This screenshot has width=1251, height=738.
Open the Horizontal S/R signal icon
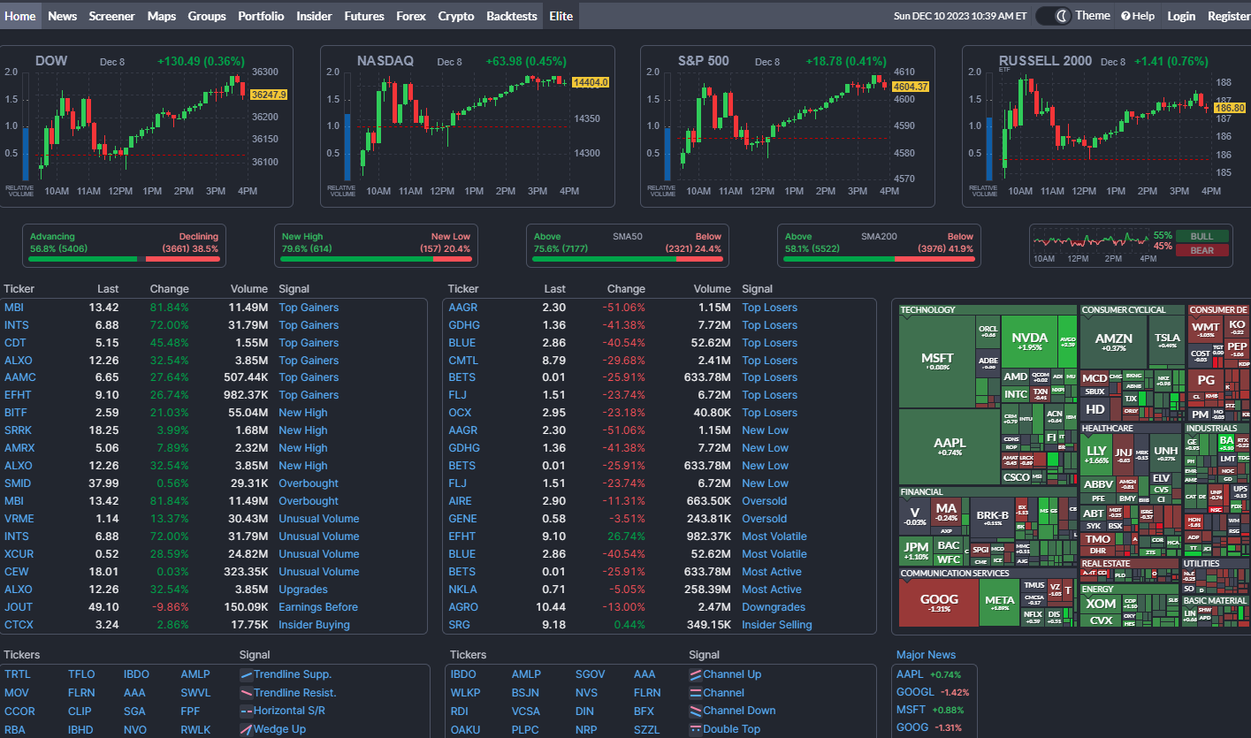[247, 711]
